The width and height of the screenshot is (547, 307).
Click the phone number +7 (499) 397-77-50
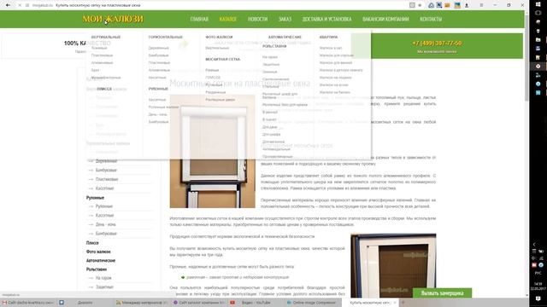coord(437,43)
